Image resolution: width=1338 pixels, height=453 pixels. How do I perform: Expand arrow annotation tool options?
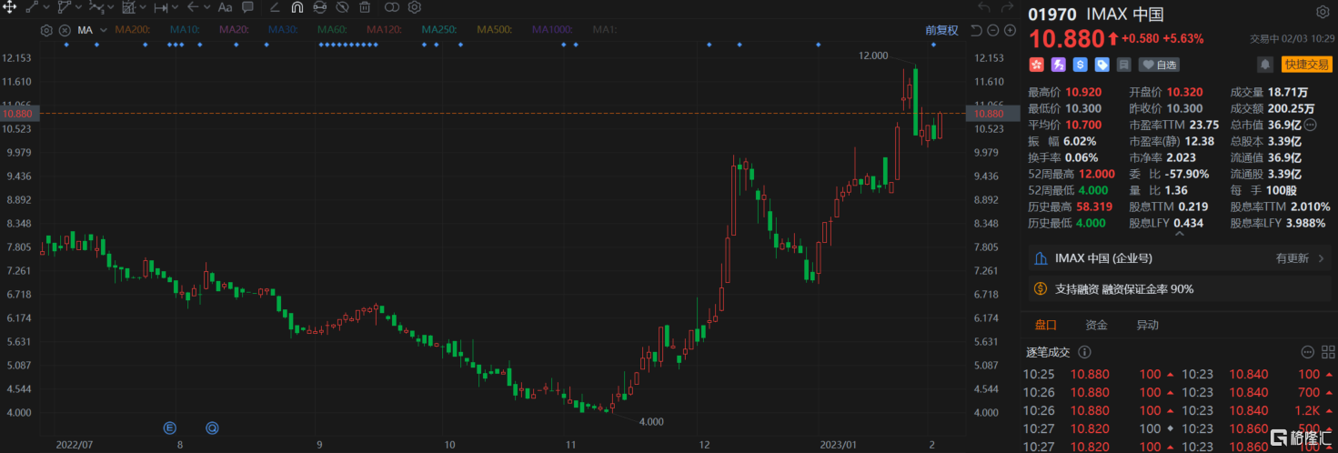(207, 7)
